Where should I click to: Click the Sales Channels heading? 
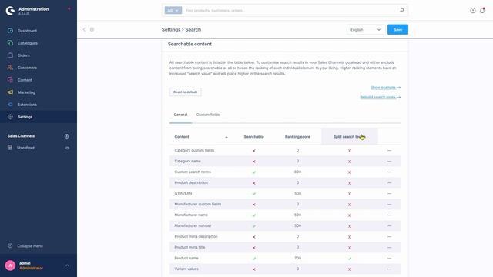coord(21,136)
